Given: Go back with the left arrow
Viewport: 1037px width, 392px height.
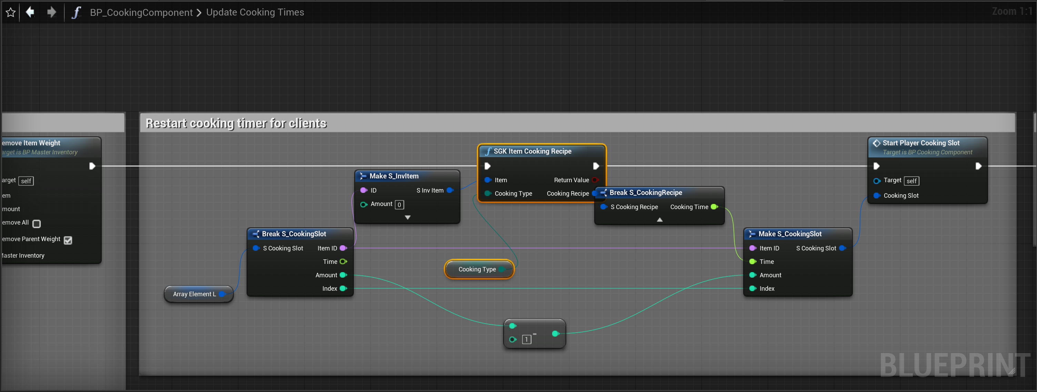Looking at the screenshot, I should click(30, 12).
